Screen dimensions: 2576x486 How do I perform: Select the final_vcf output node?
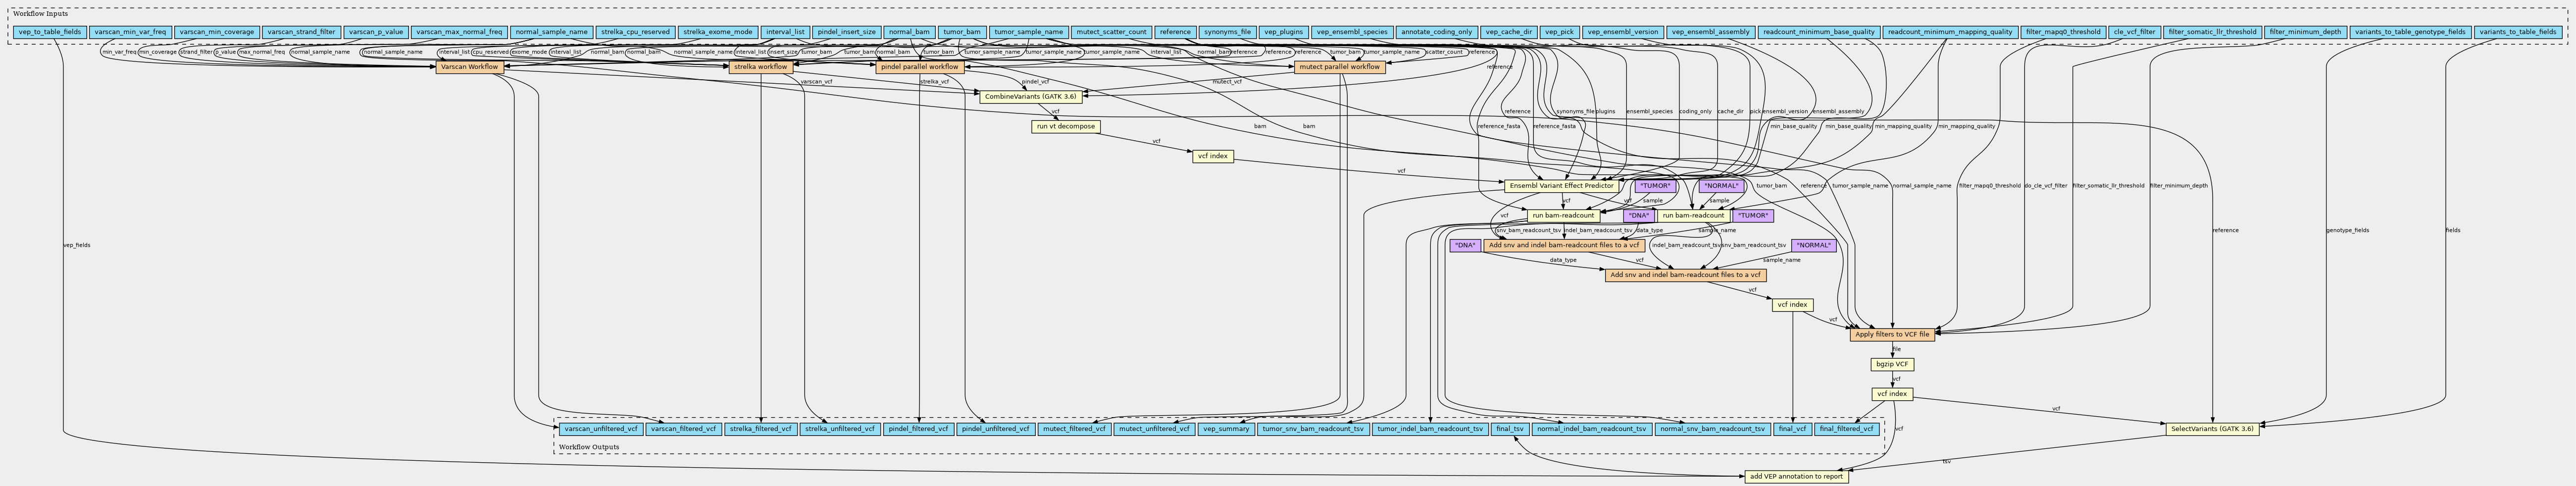(1791, 430)
